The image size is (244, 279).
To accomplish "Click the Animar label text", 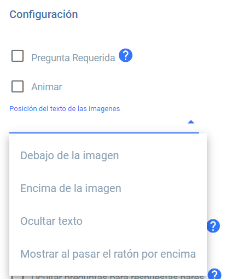I will coord(47,87).
